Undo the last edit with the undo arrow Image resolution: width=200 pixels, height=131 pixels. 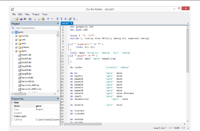(x=48, y=19)
